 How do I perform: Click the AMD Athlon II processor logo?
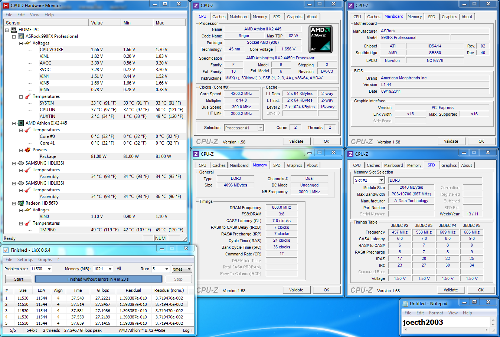pos(321,39)
